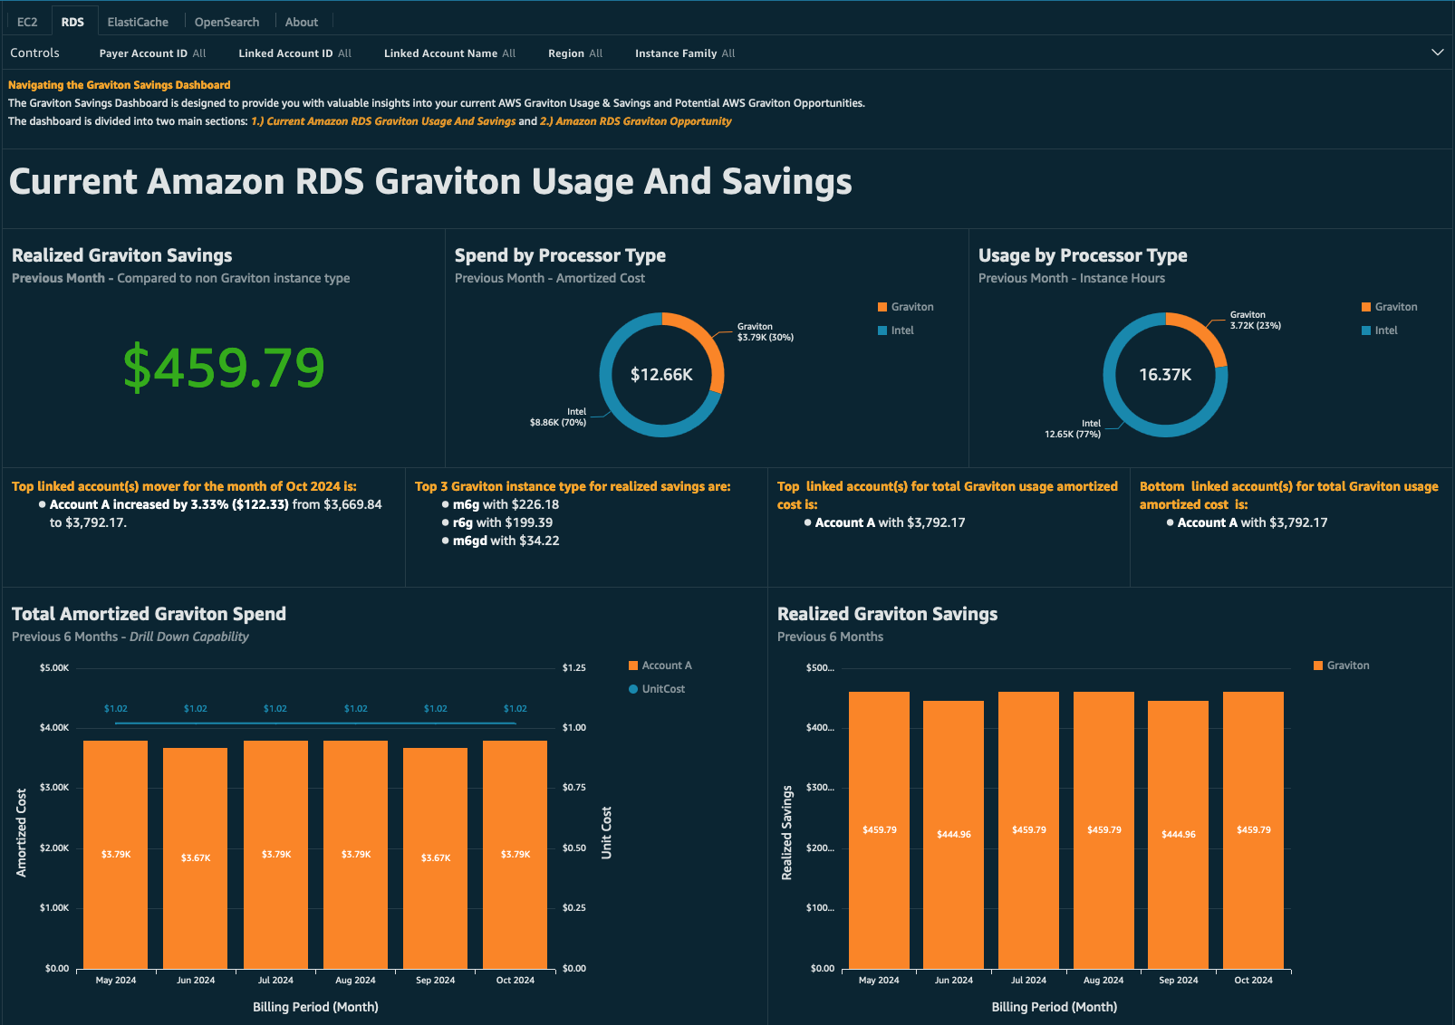Open the Linked Account Name filter
Viewport: 1455px width, 1025px height.
(449, 53)
